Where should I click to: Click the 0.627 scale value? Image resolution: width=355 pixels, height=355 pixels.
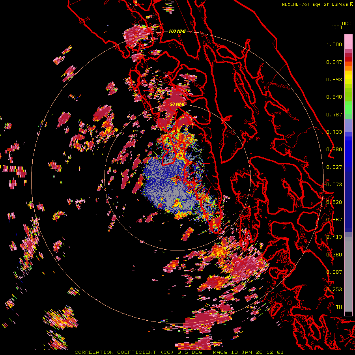pyautogui.click(x=334, y=167)
